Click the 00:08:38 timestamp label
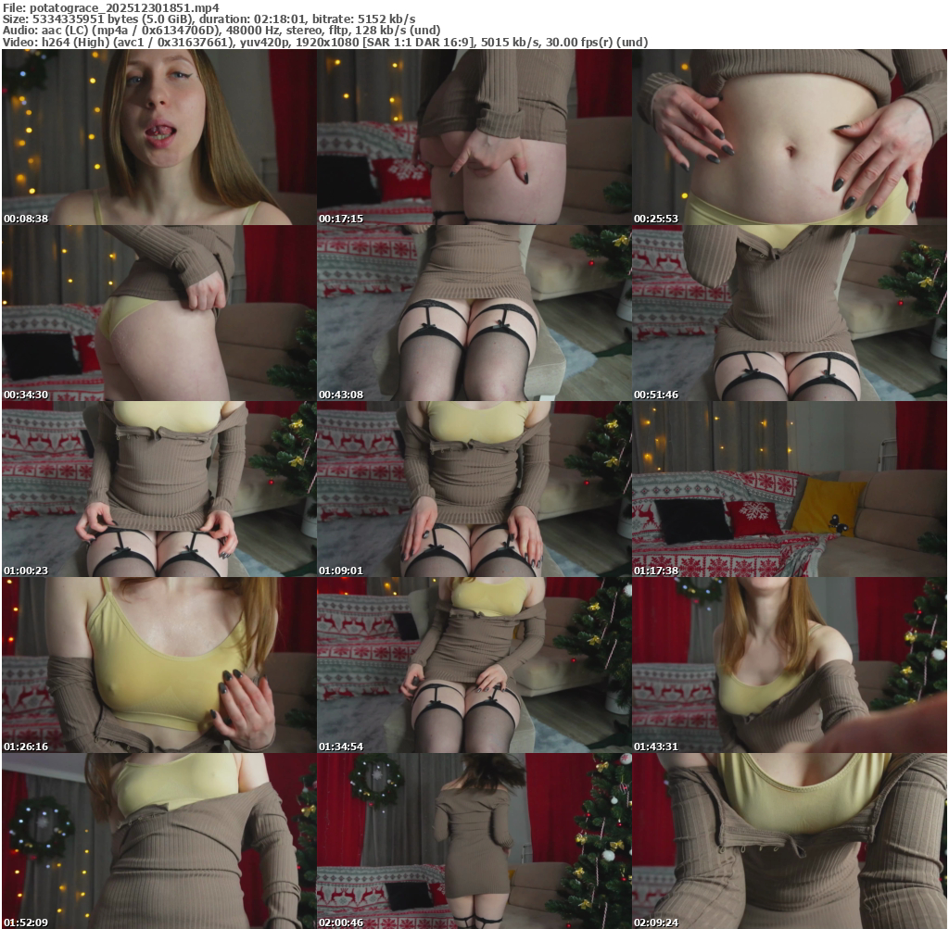Viewport: 949px width, 929px height. [24, 219]
